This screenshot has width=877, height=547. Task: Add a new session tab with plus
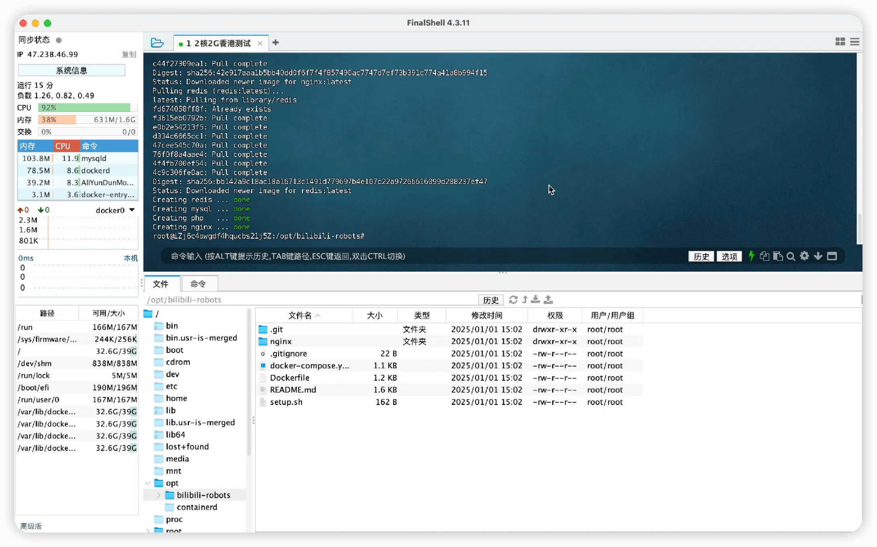tap(275, 43)
